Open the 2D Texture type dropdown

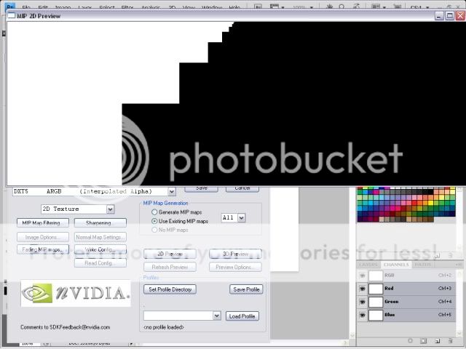110,209
